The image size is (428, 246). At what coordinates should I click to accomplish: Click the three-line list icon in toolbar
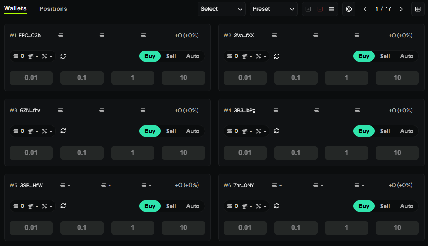(331, 9)
